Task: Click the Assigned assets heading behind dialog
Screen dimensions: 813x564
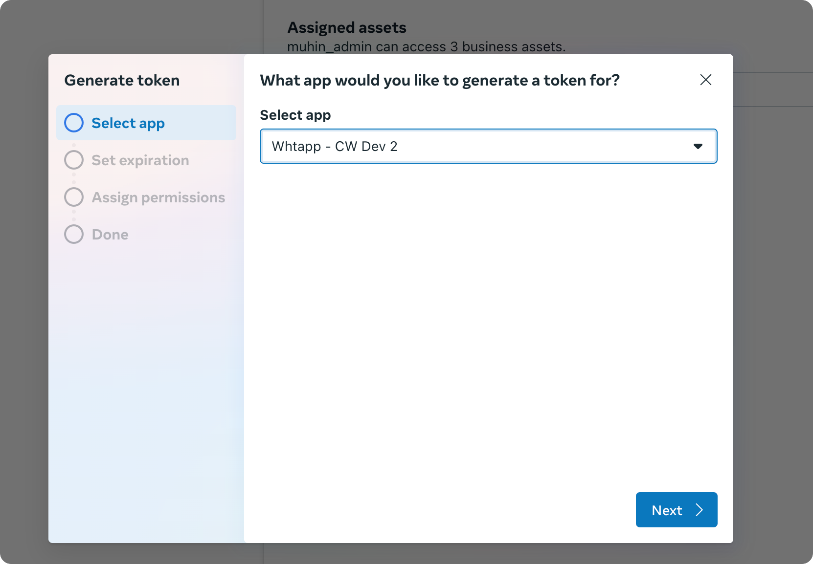Action: pyautogui.click(x=347, y=27)
